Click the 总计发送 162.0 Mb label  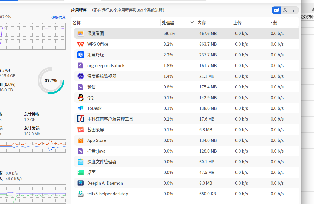point(32,131)
